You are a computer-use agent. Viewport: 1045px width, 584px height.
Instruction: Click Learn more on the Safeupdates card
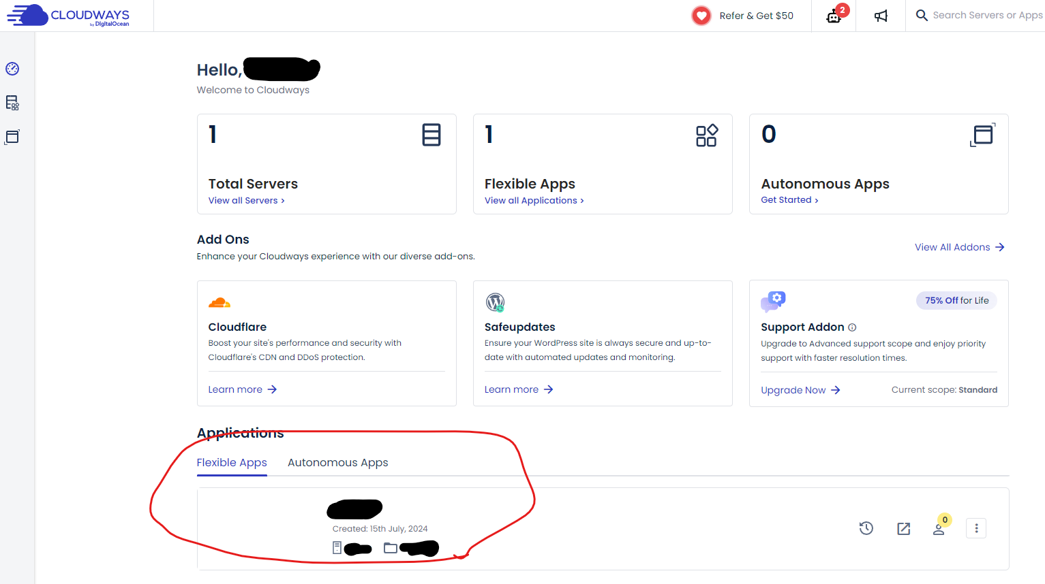519,389
